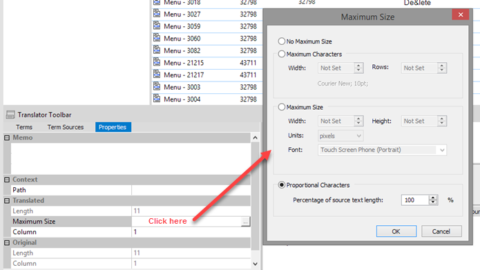Click the percentage value field showing 100
This screenshot has width=480, height=270.
pyautogui.click(x=415, y=200)
